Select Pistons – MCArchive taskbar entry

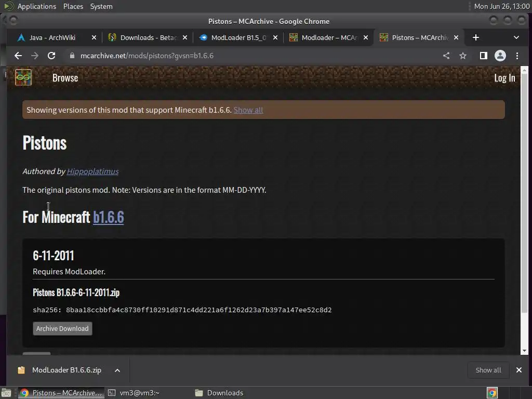[61, 393]
